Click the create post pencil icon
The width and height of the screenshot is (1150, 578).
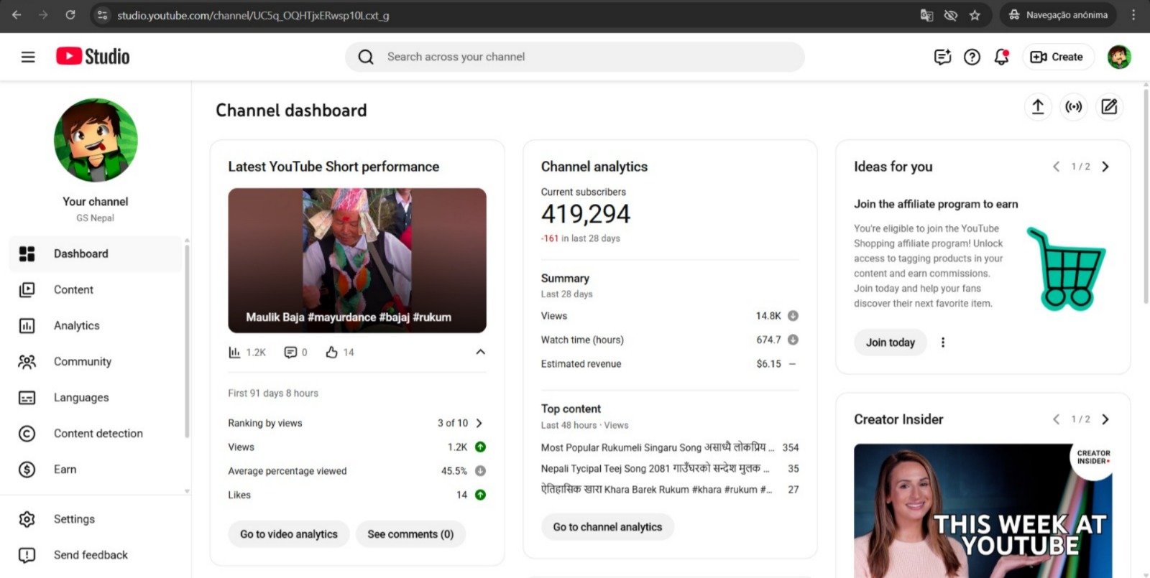tap(1109, 107)
